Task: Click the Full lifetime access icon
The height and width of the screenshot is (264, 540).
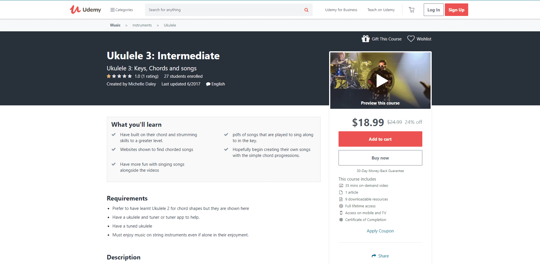Action: pyautogui.click(x=341, y=206)
